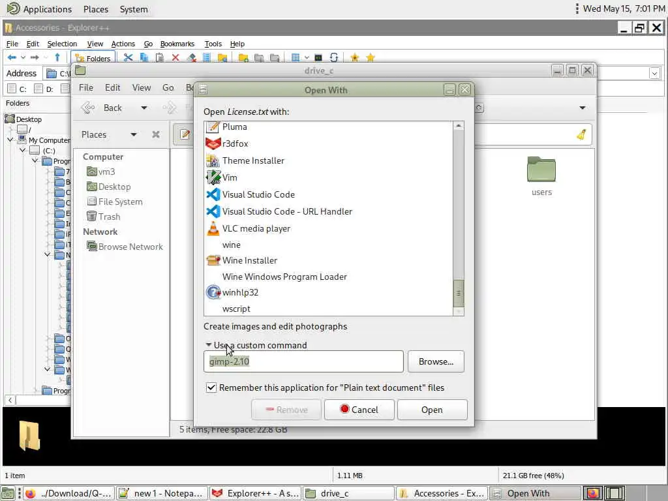The width and height of the screenshot is (668, 501).
Task: Click the Cut scissors icon
Action: [x=128, y=57]
